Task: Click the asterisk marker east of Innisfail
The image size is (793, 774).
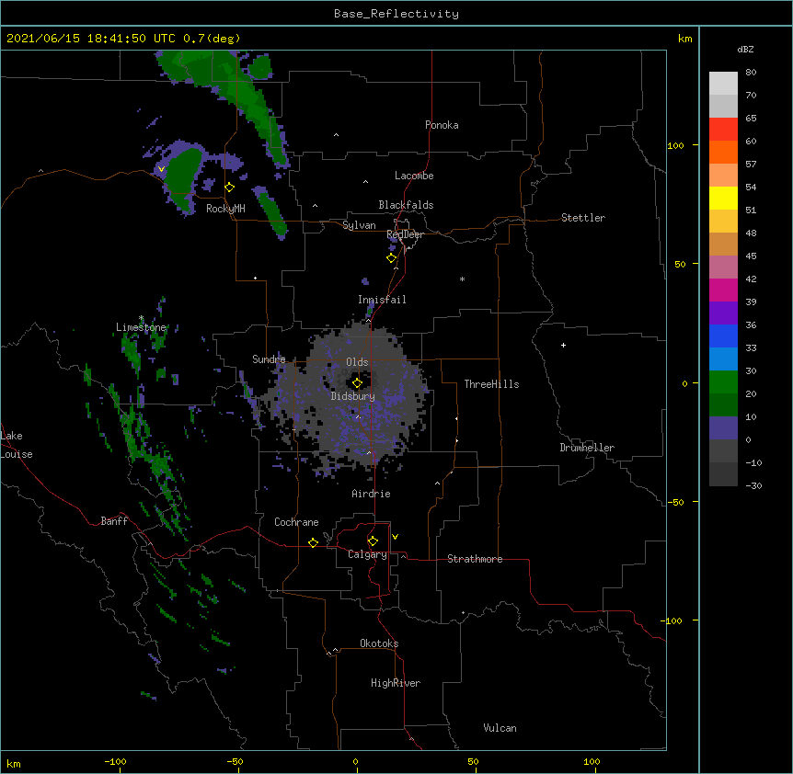Action: (462, 279)
